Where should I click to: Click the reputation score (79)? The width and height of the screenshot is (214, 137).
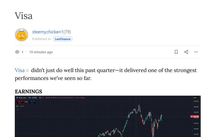pyautogui.click(x=67, y=32)
